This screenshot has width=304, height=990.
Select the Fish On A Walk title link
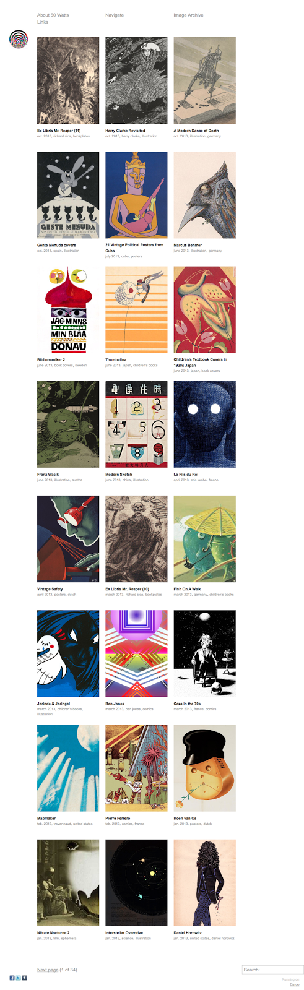pyautogui.click(x=187, y=589)
